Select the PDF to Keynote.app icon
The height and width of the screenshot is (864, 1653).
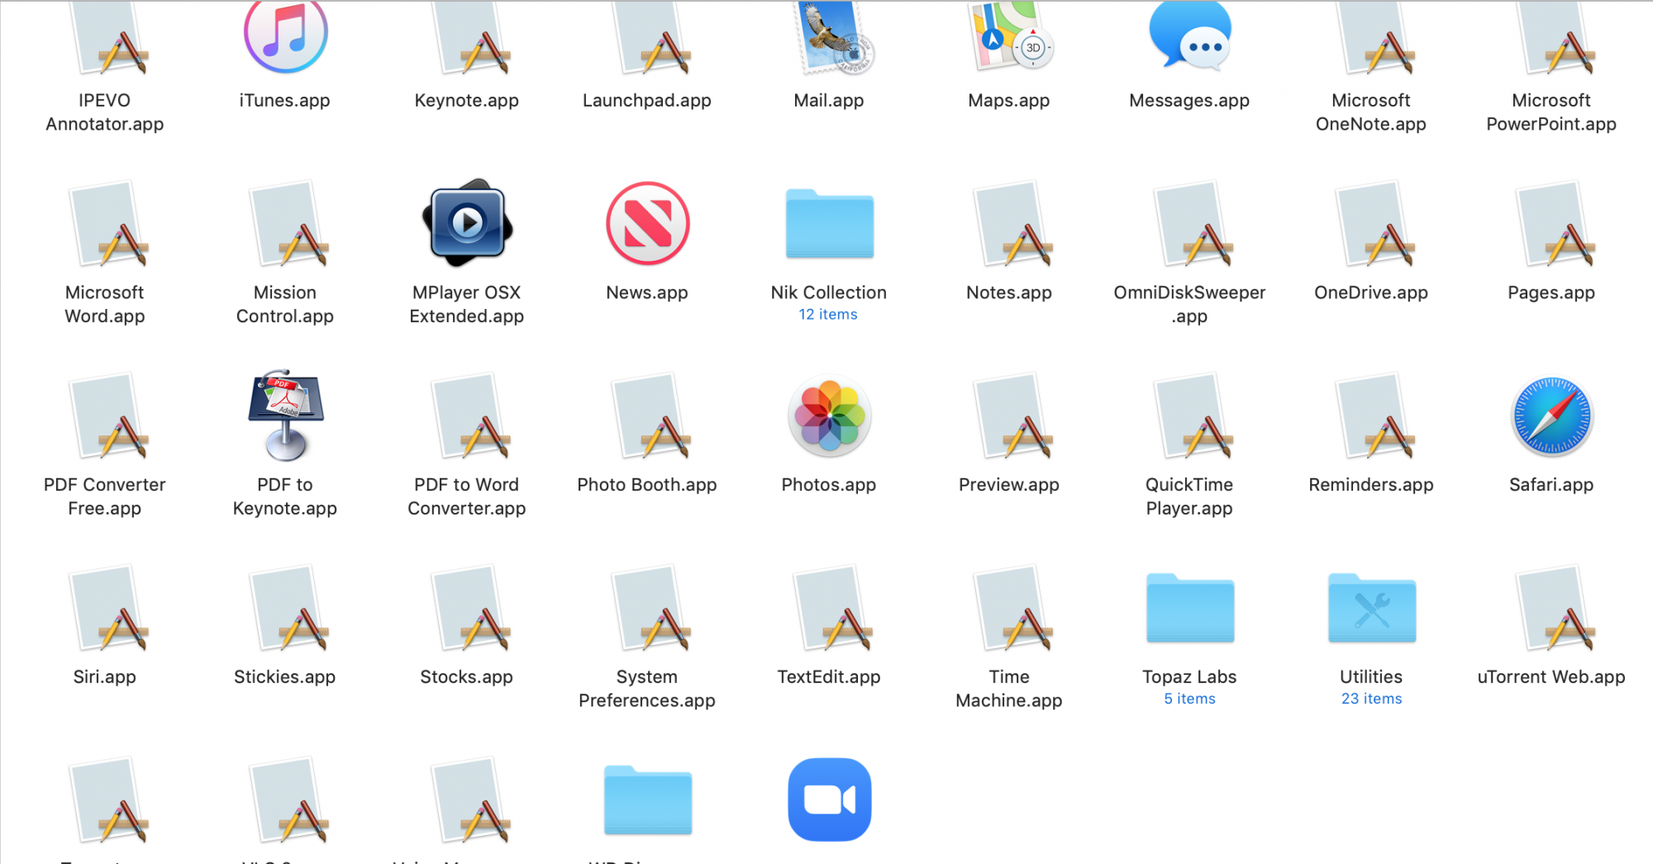(x=286, y=415)
